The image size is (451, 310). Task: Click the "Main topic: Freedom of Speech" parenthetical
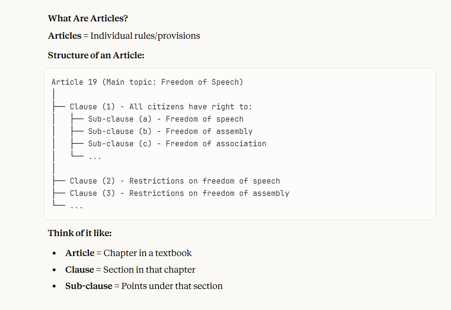[172, 82]
